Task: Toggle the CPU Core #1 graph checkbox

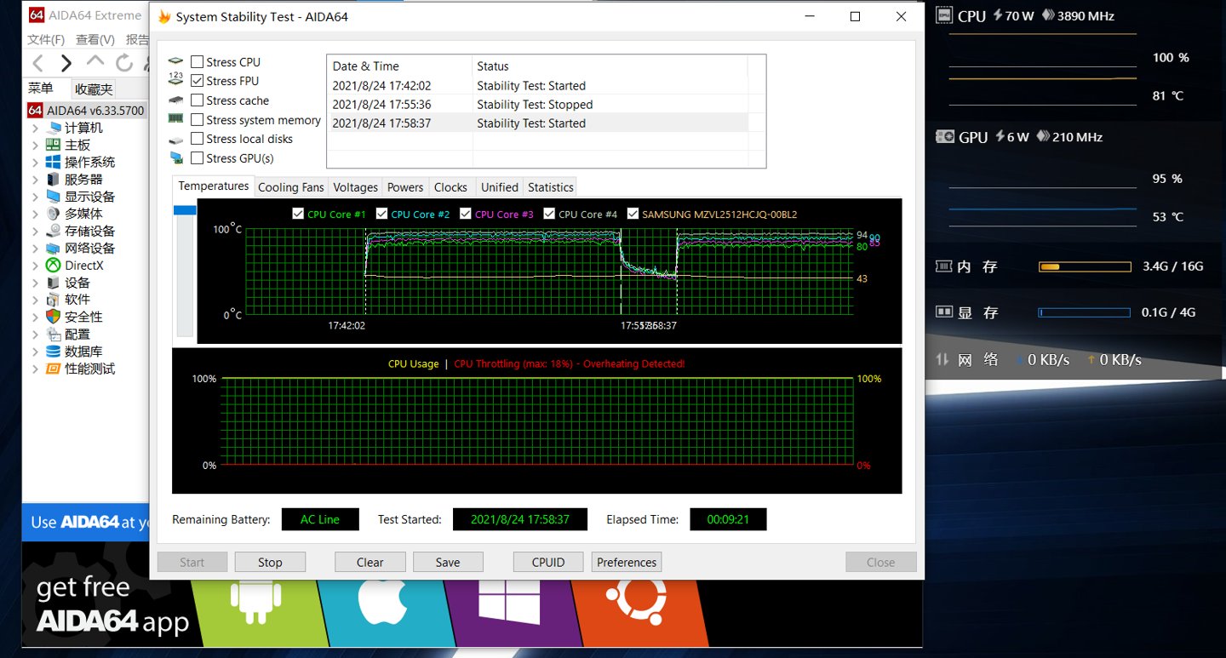Action: tap(298, 214)
